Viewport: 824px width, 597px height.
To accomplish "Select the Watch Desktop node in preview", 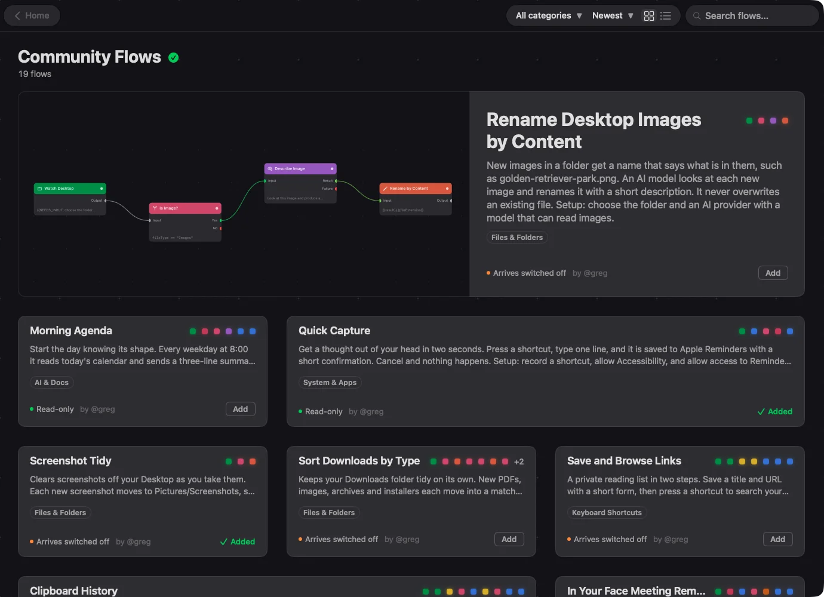I will pos(70,199).
